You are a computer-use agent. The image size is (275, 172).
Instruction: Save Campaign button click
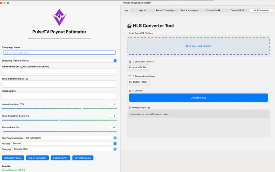(x=83, y=158)
